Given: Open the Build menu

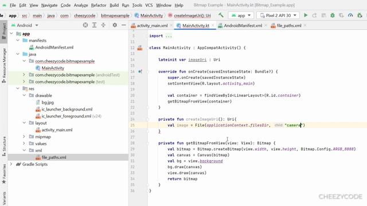Looking at the screenshot, I should 114,5.
